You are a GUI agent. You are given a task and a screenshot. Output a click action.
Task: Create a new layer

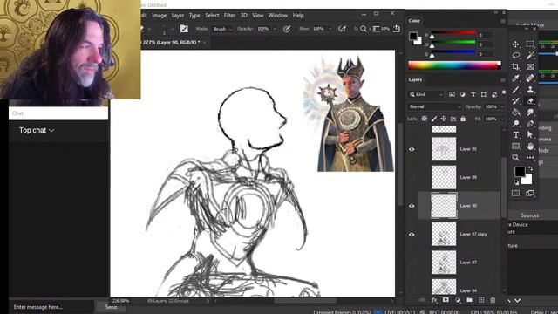click(x=481, y=300)
